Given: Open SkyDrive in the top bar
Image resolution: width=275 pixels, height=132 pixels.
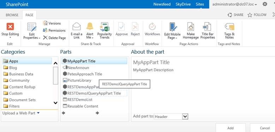Looking at the screenshot, I should tap(183, 4).
